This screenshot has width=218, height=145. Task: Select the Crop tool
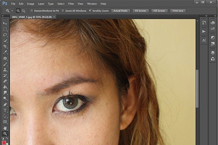coord(5,46)
